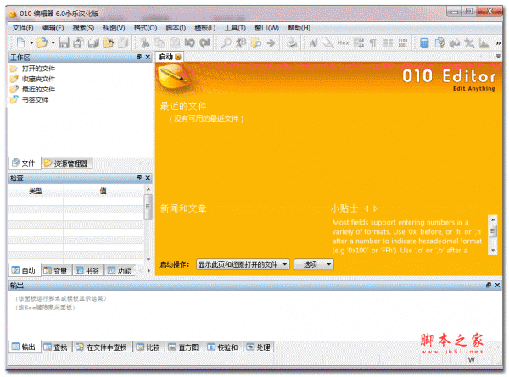
Task: Close the 输出 output panel
Action: click(x=497, y=285)
